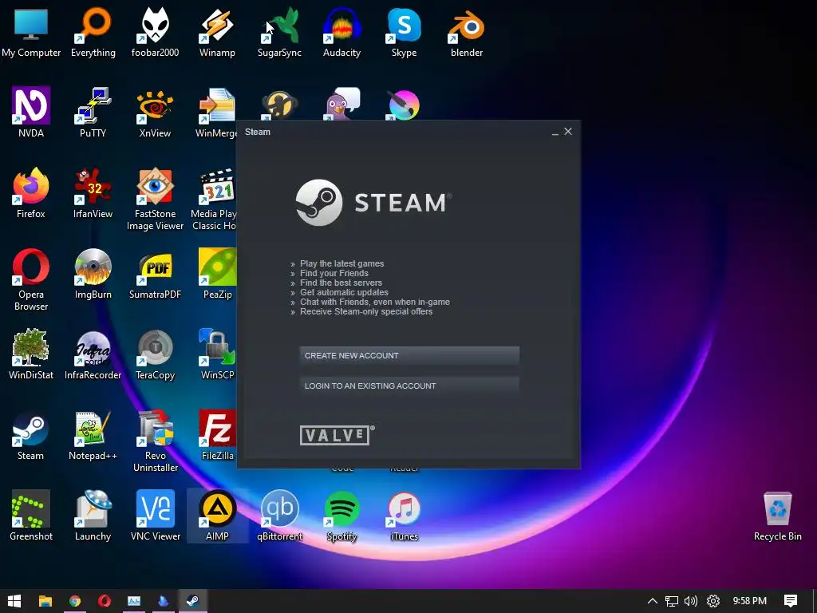Open SugarSync desktop icon
The image size is (817, 613).
[x=280, y=32]
